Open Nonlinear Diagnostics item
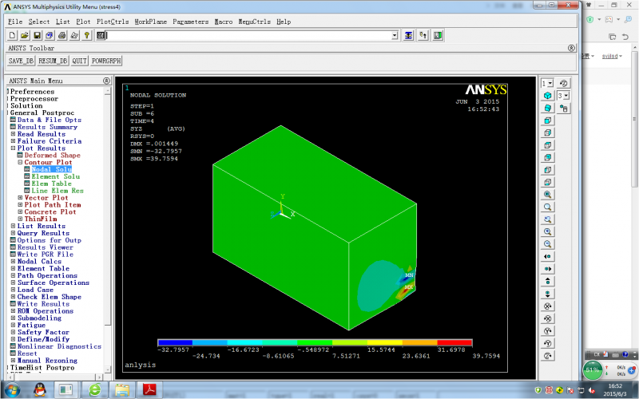This screenshot has width=639, height=399. click(59, 346)
